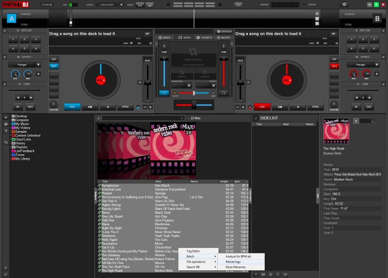Click loop OUT on right deck
388x278 pixels.
(369, 107)
